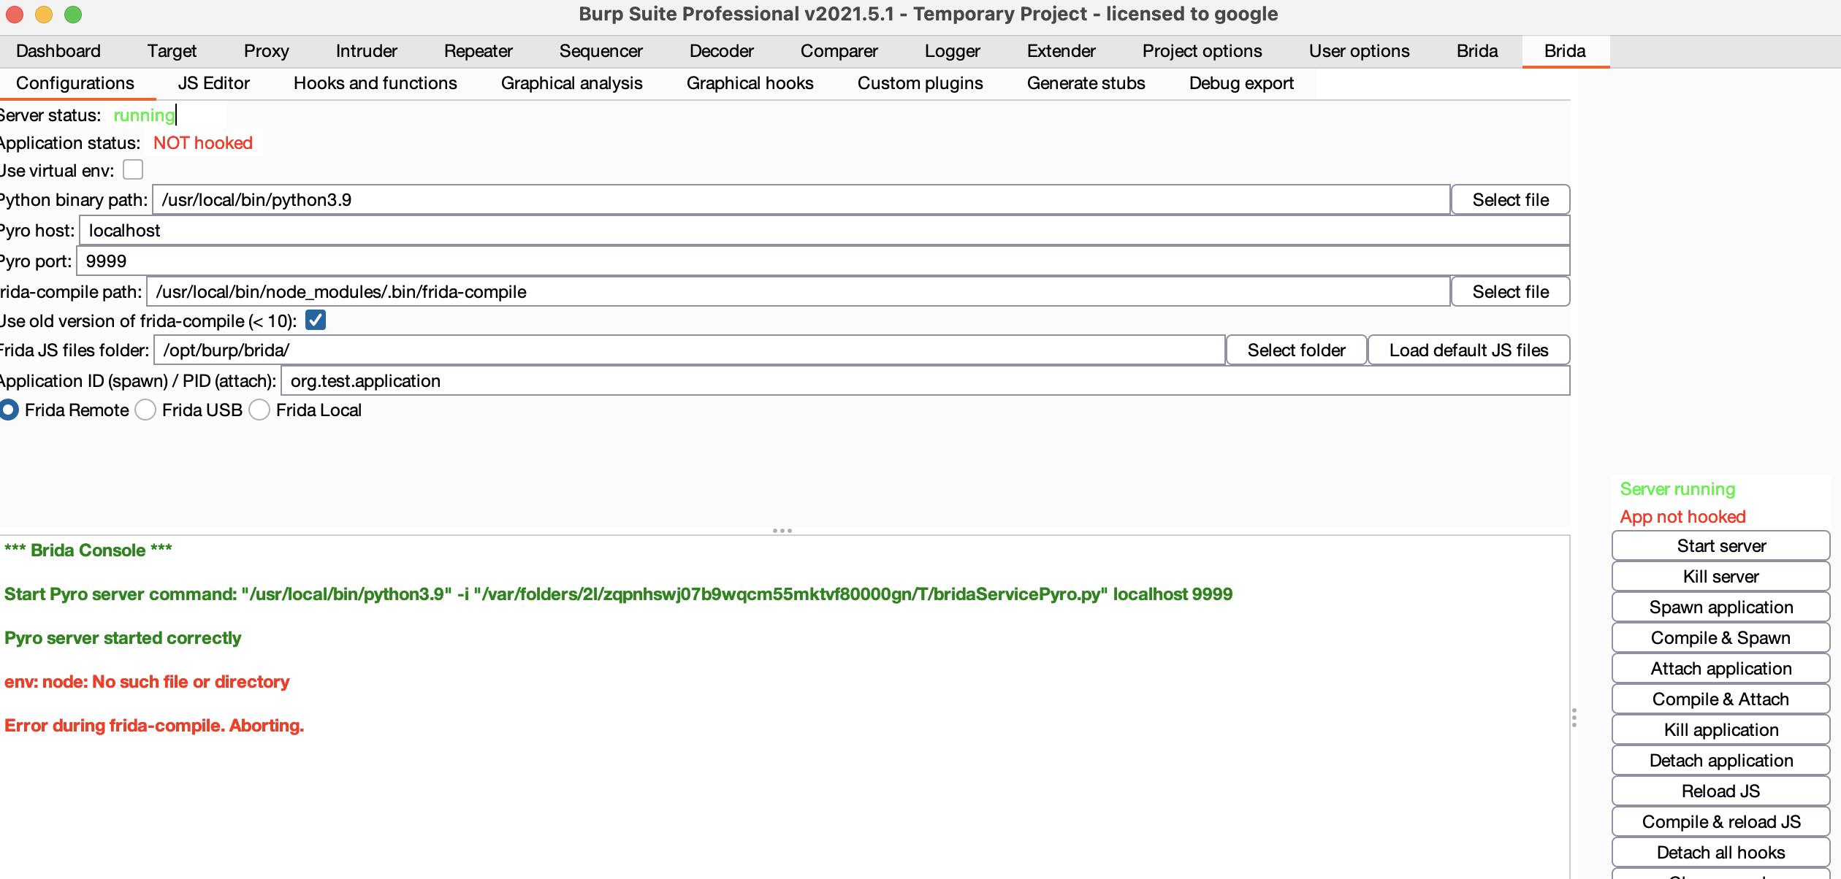Open the Comparer tab

pyautogui.click(x=839, y=51)
